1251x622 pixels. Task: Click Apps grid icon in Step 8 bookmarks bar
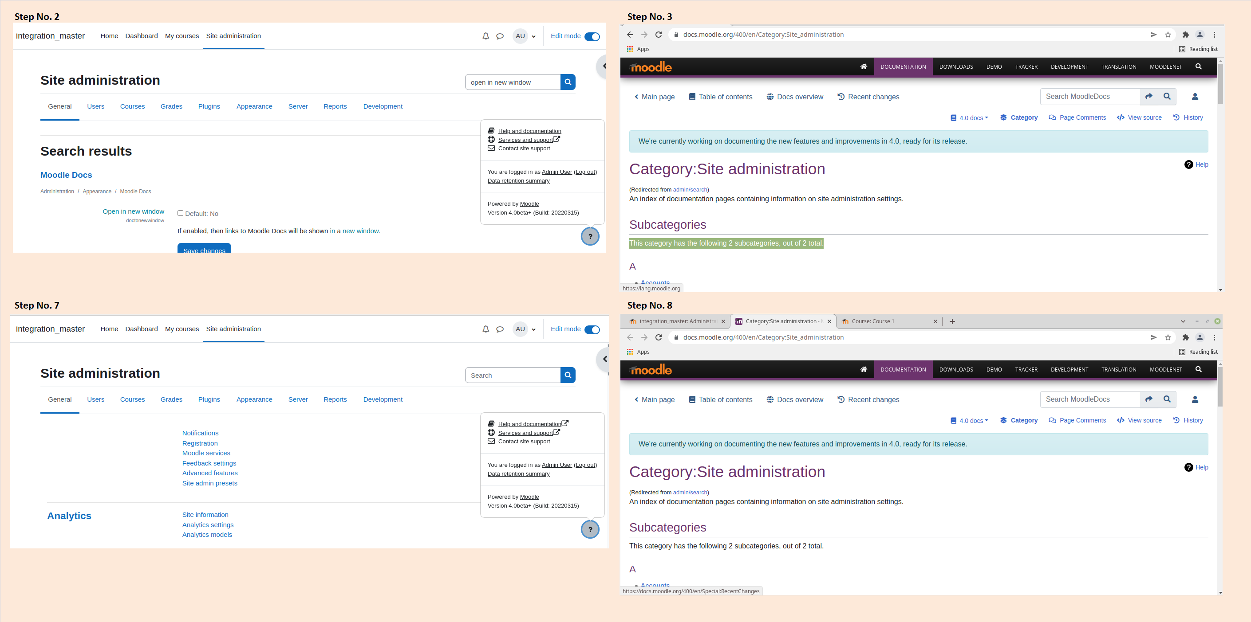coord(630,352)
